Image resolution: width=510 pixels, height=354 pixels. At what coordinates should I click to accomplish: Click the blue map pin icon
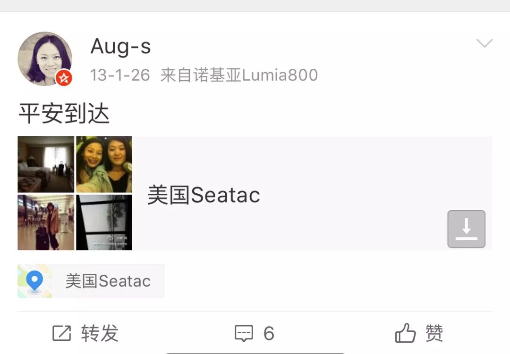(x=34, y=281)
